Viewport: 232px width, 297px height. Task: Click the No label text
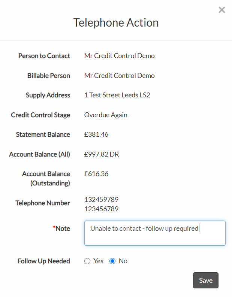point(123,261)
